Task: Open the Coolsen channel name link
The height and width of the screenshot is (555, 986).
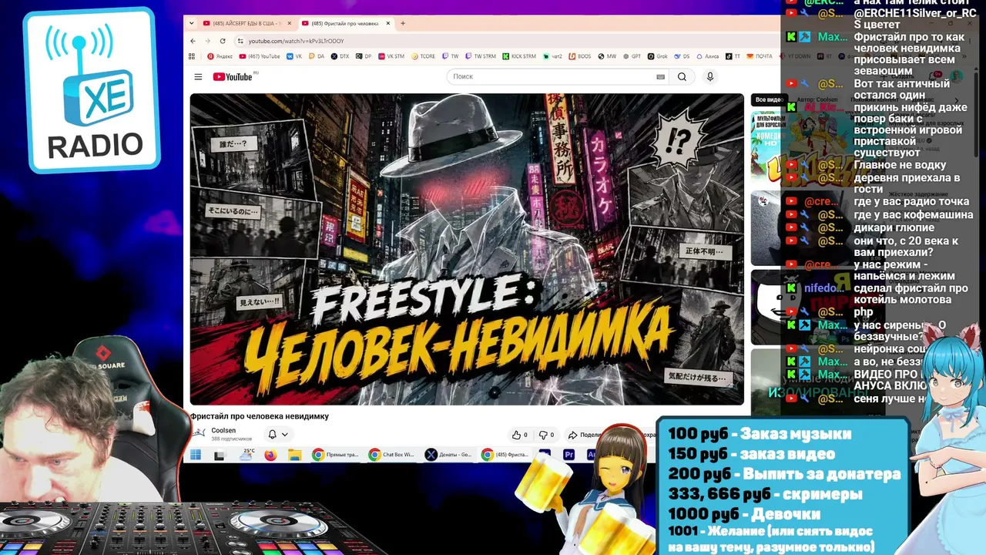Action: [223, 430]
